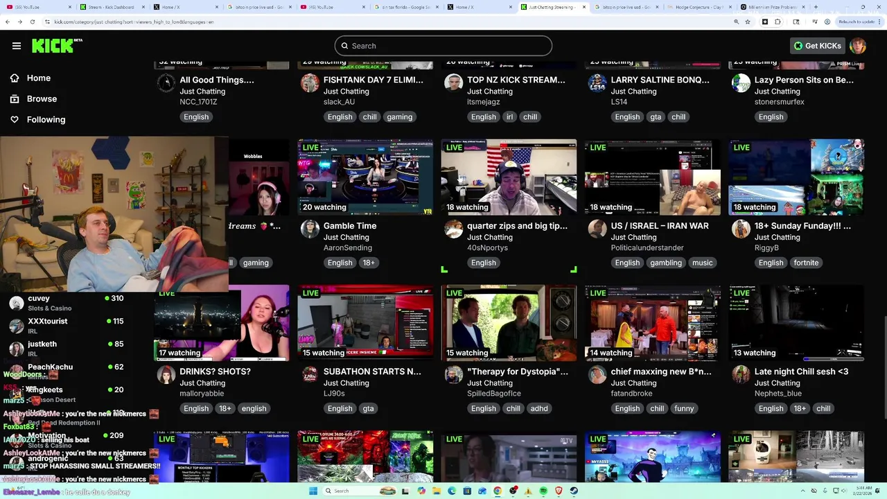Open the Late night Chill sesh stream

coord(801,371)
